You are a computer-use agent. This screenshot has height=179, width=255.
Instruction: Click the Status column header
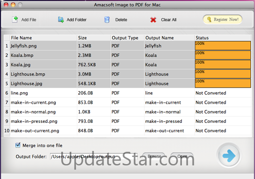pos(223,38)
